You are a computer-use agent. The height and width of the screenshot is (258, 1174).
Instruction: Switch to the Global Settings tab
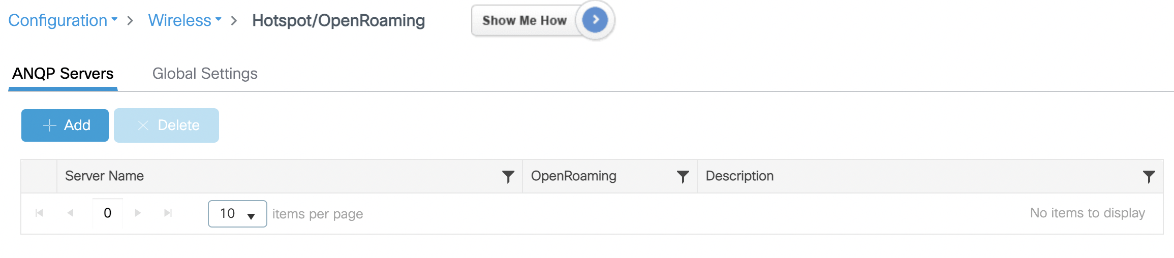(x=205, y=74)
